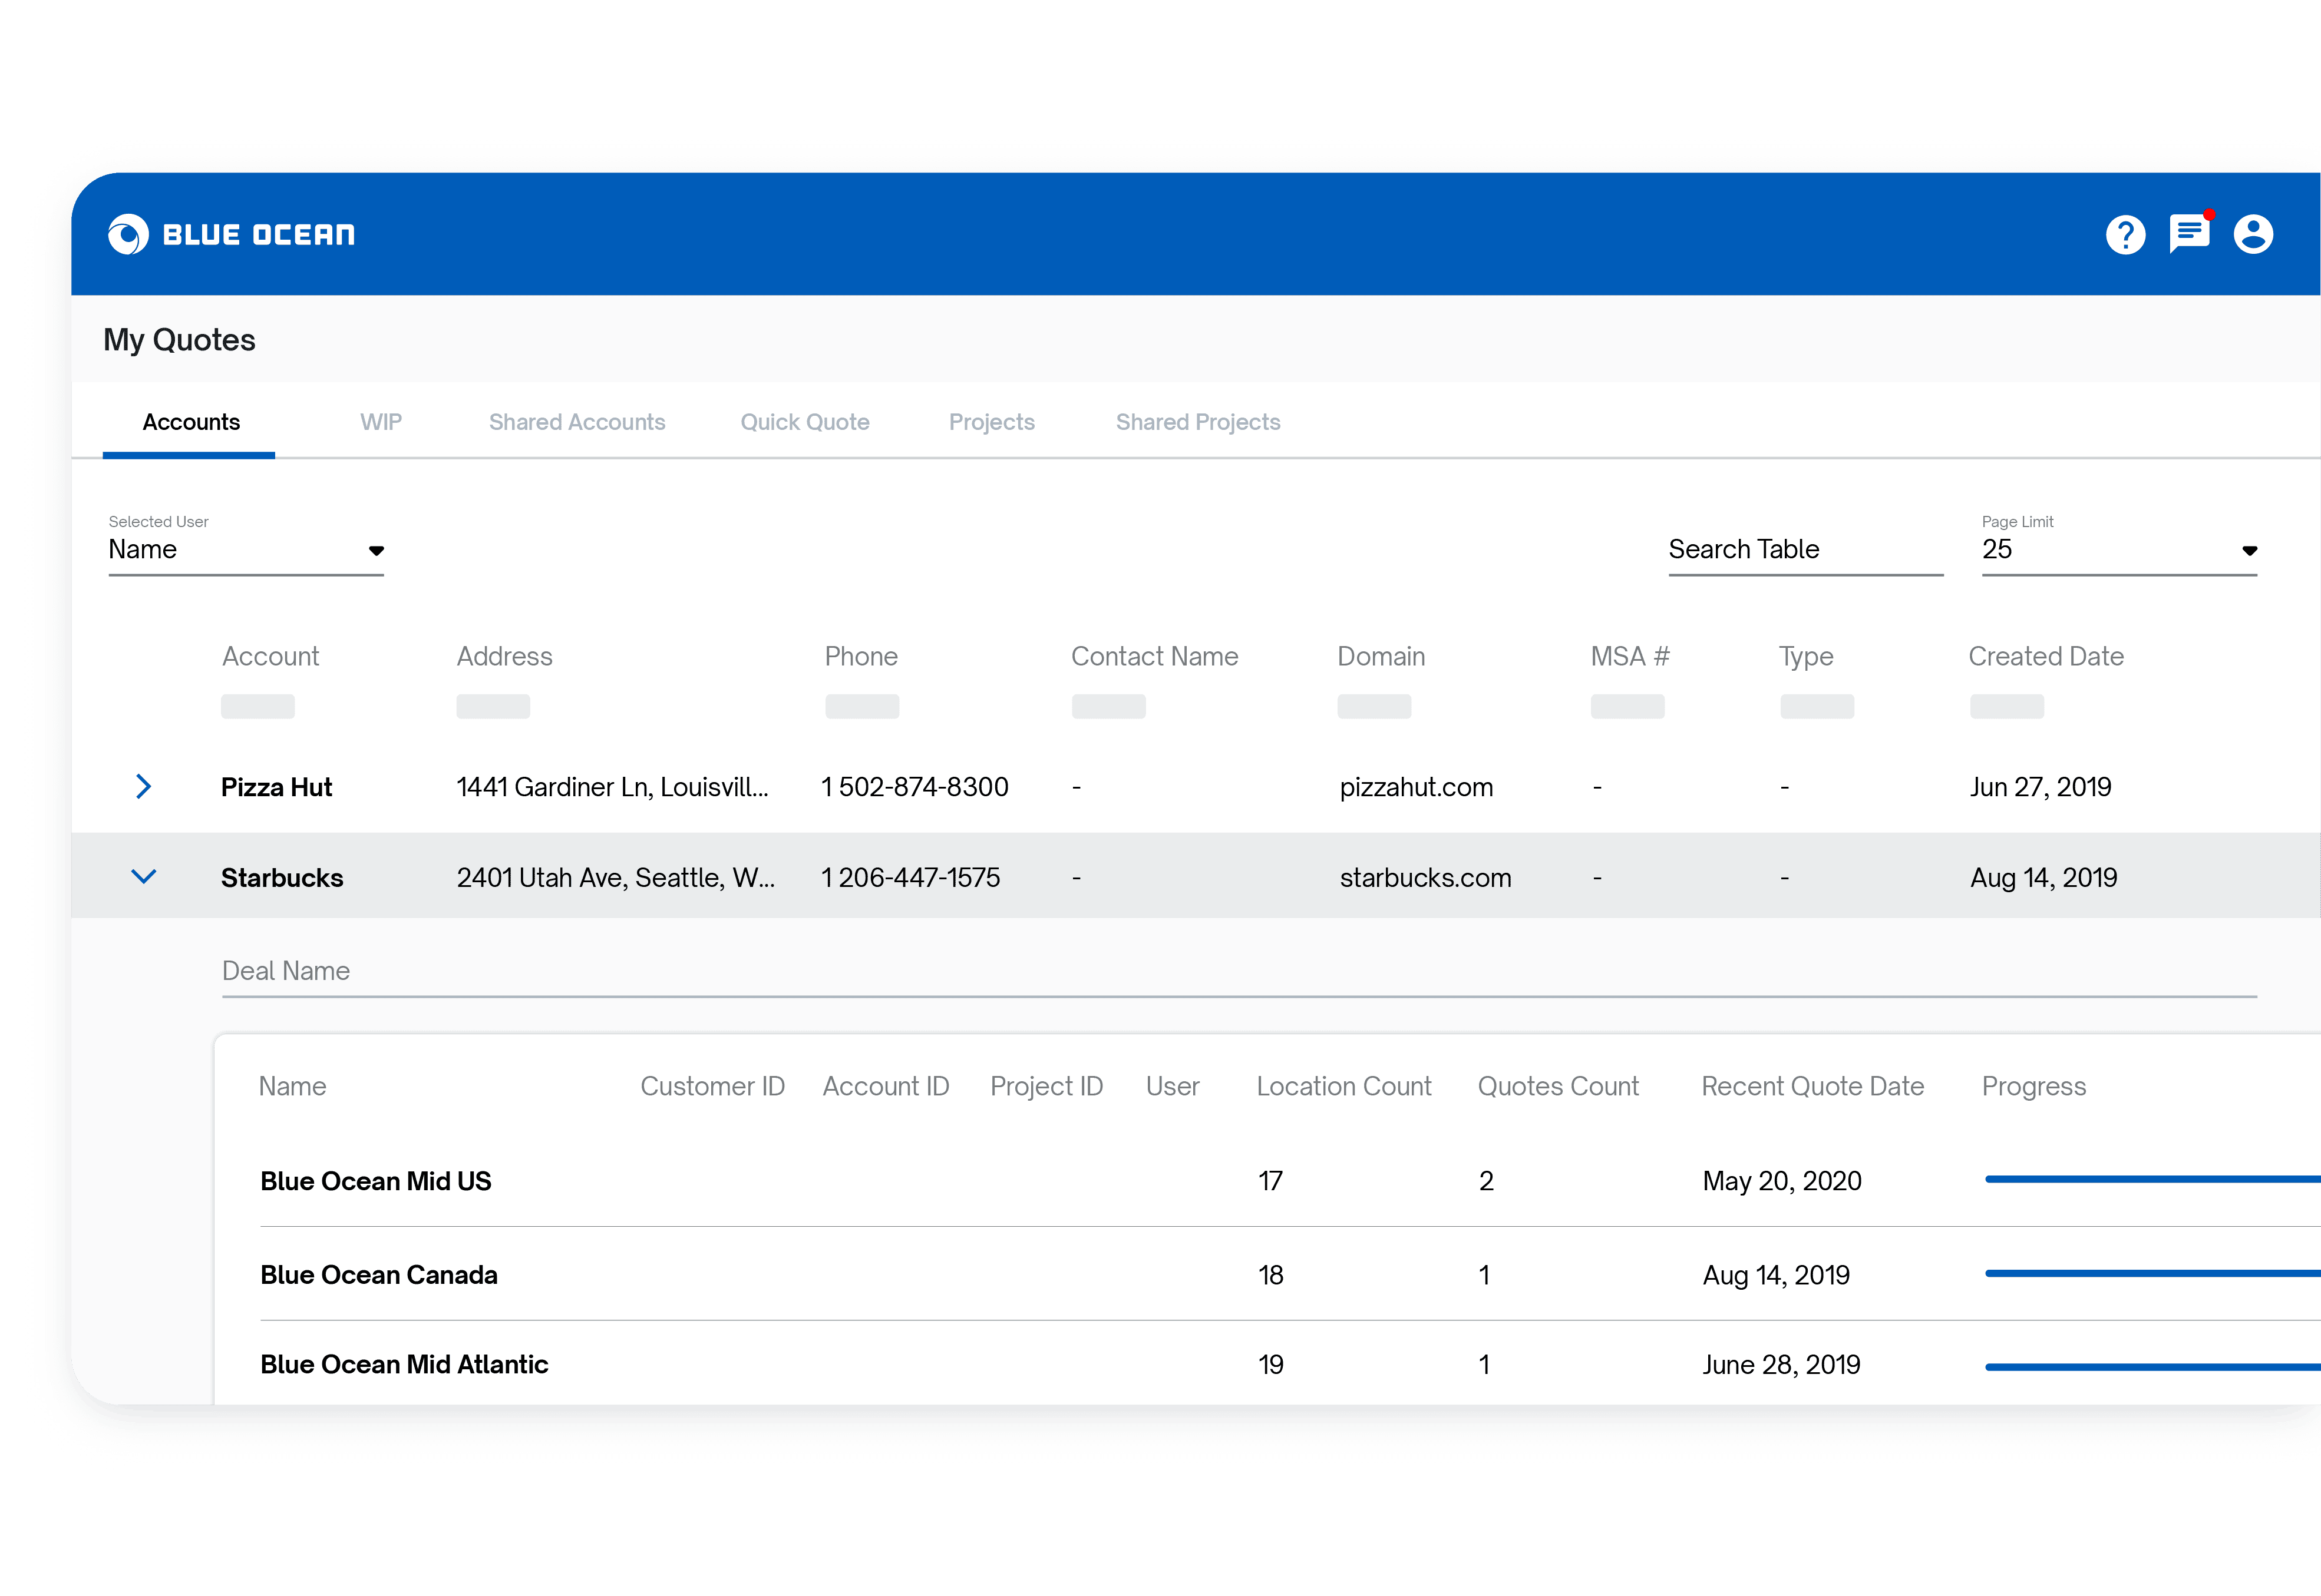The image size is (2321, 1596).
Task: Click the 1441 Gardiner Ln address cell
Action: coord(612,787)
